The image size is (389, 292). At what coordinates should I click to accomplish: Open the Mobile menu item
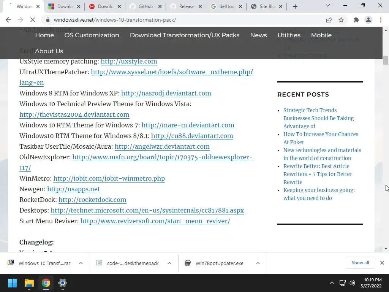pos(321,35)
